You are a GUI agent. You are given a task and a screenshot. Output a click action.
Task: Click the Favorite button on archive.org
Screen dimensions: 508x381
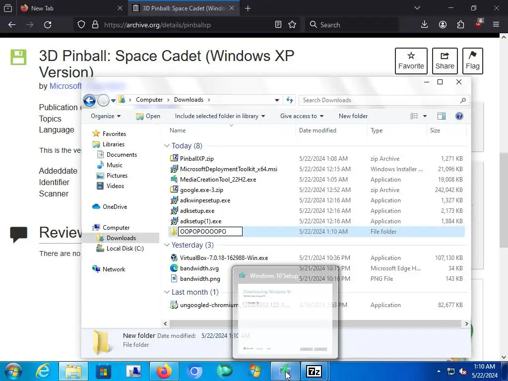click(411, 61)
